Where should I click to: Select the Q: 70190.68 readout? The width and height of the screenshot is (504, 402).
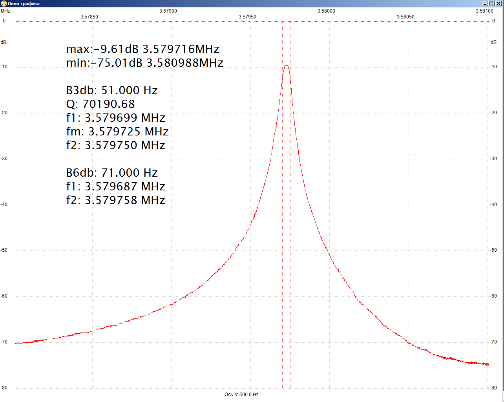(x=100, y=104)
